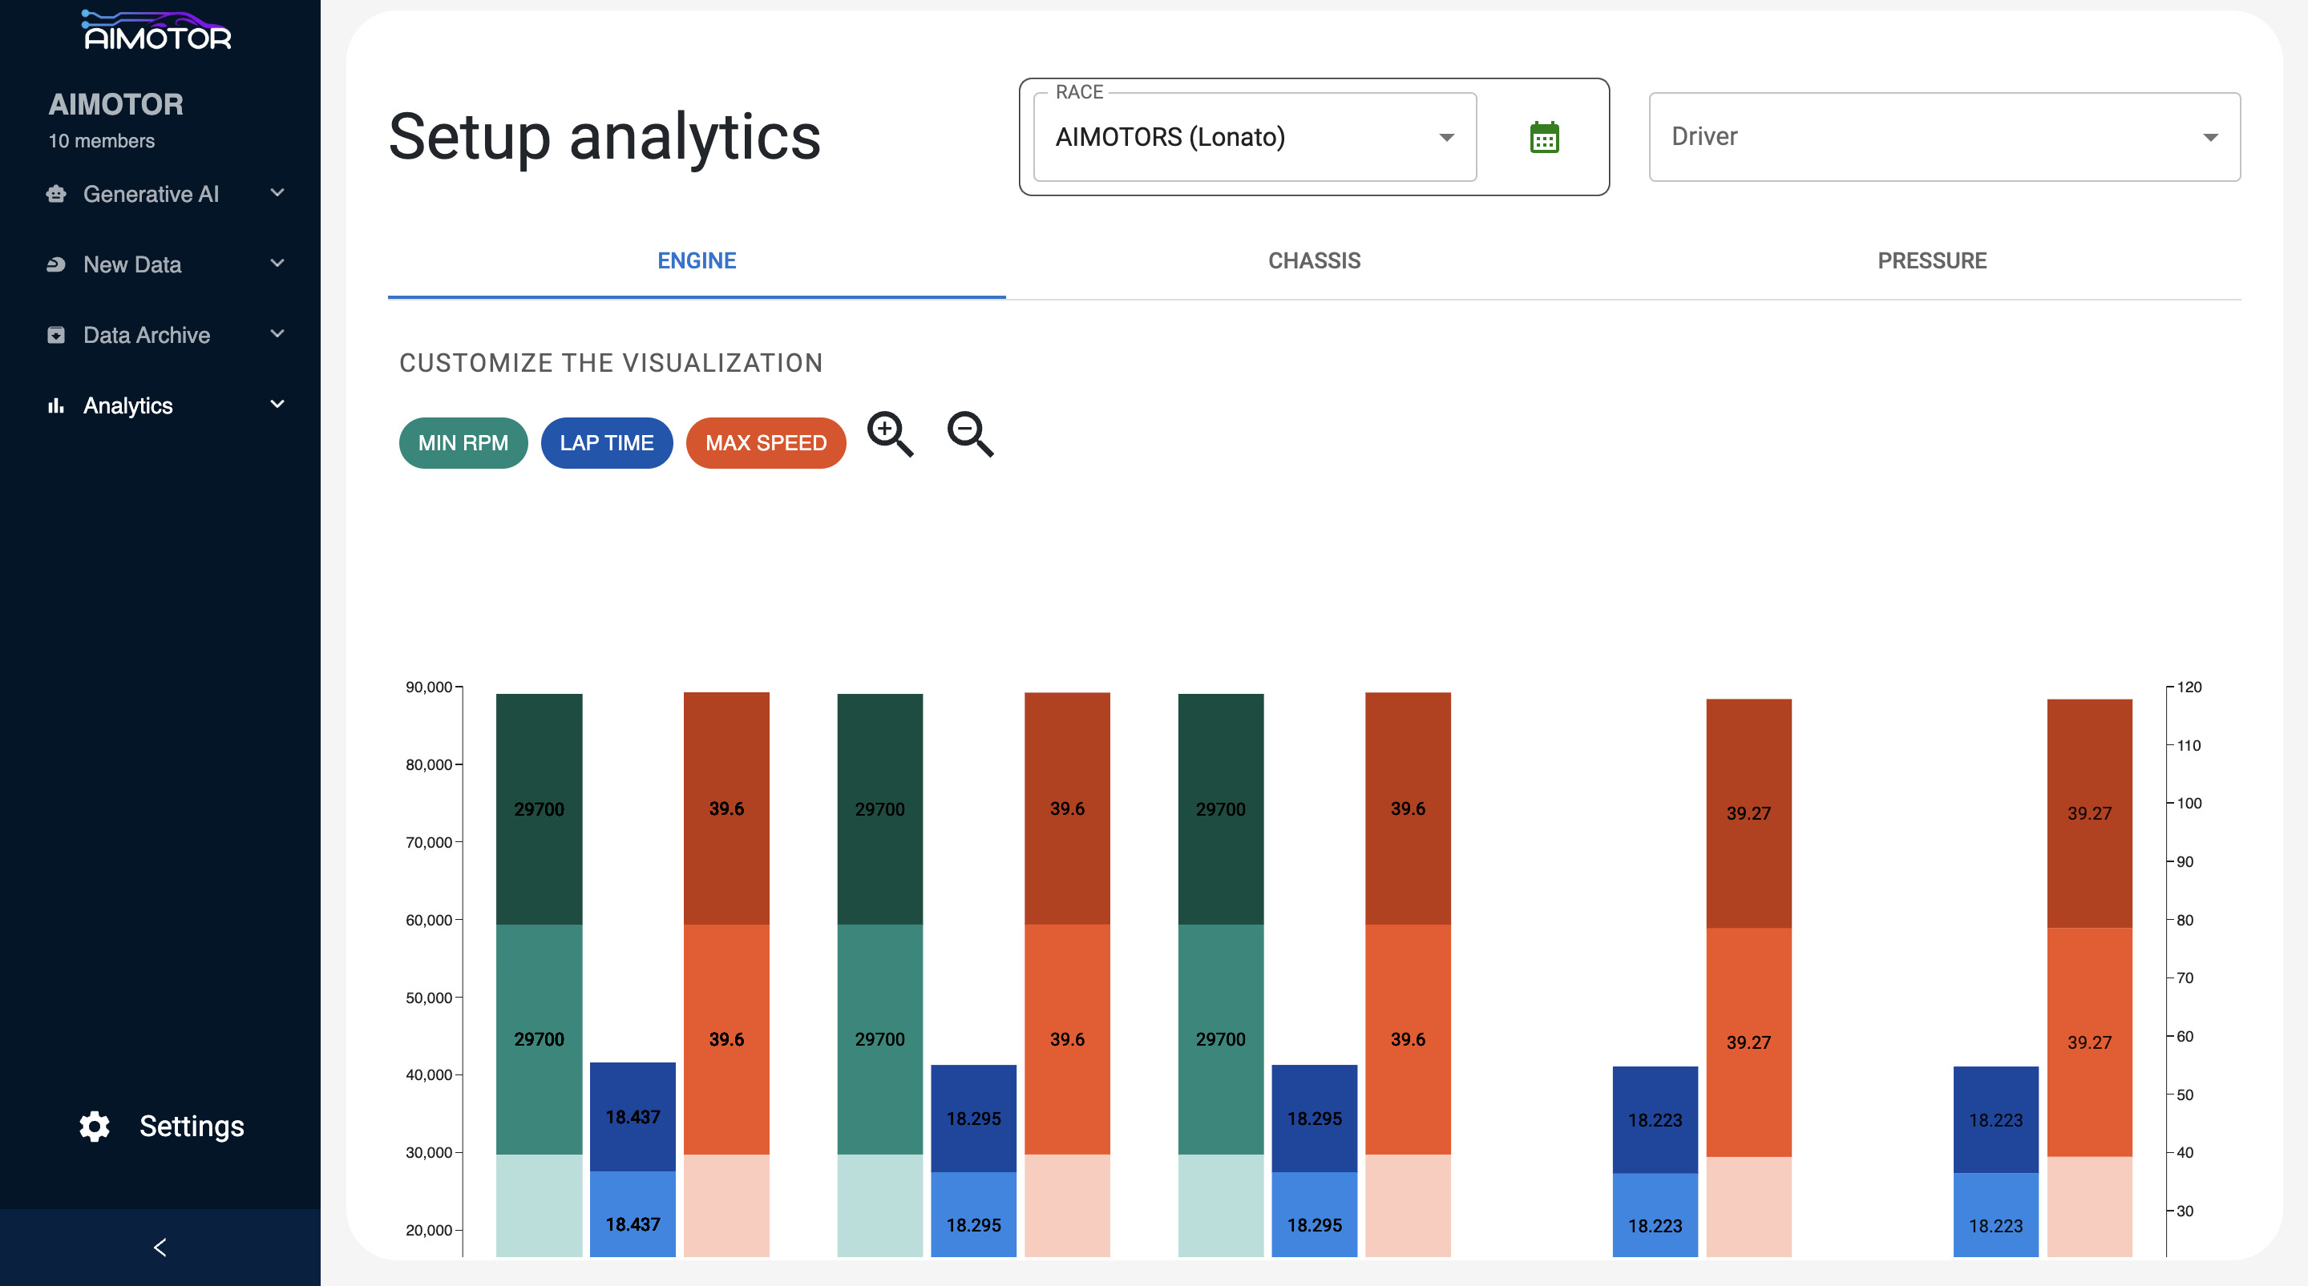Screen dimensions: 2308x1286
Task: Click the zoom out magnifier icon
Action: point(969,434)
